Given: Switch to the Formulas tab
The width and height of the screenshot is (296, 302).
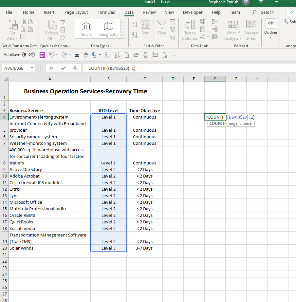Looking at the screenshot, I should 106,12.
